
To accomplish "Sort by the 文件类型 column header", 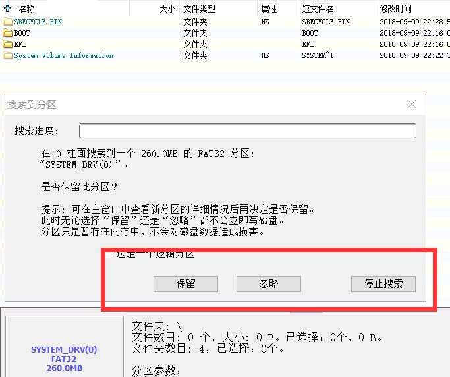I will pyautogui.click(x=200, y=9).
